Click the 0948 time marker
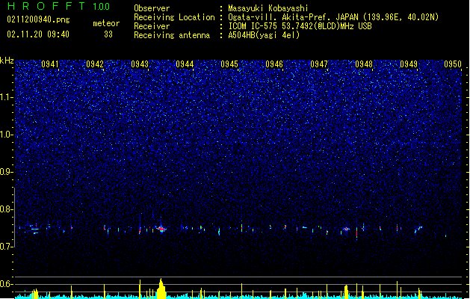The width and height of the screenshot is (470, 299). click(x=364, y=64)
